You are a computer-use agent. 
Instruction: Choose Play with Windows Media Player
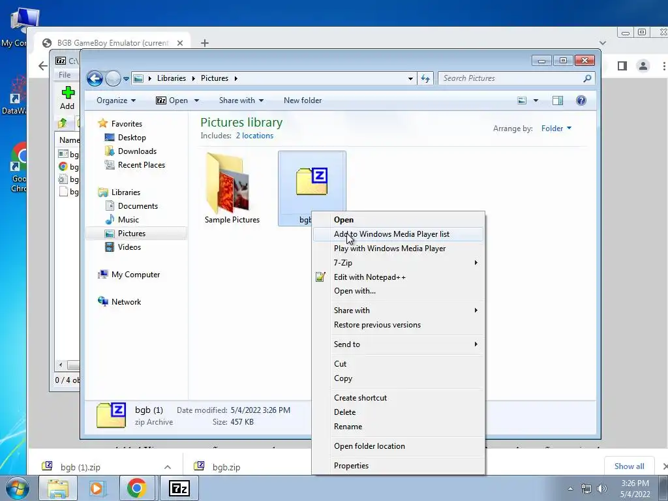[398, 249]
